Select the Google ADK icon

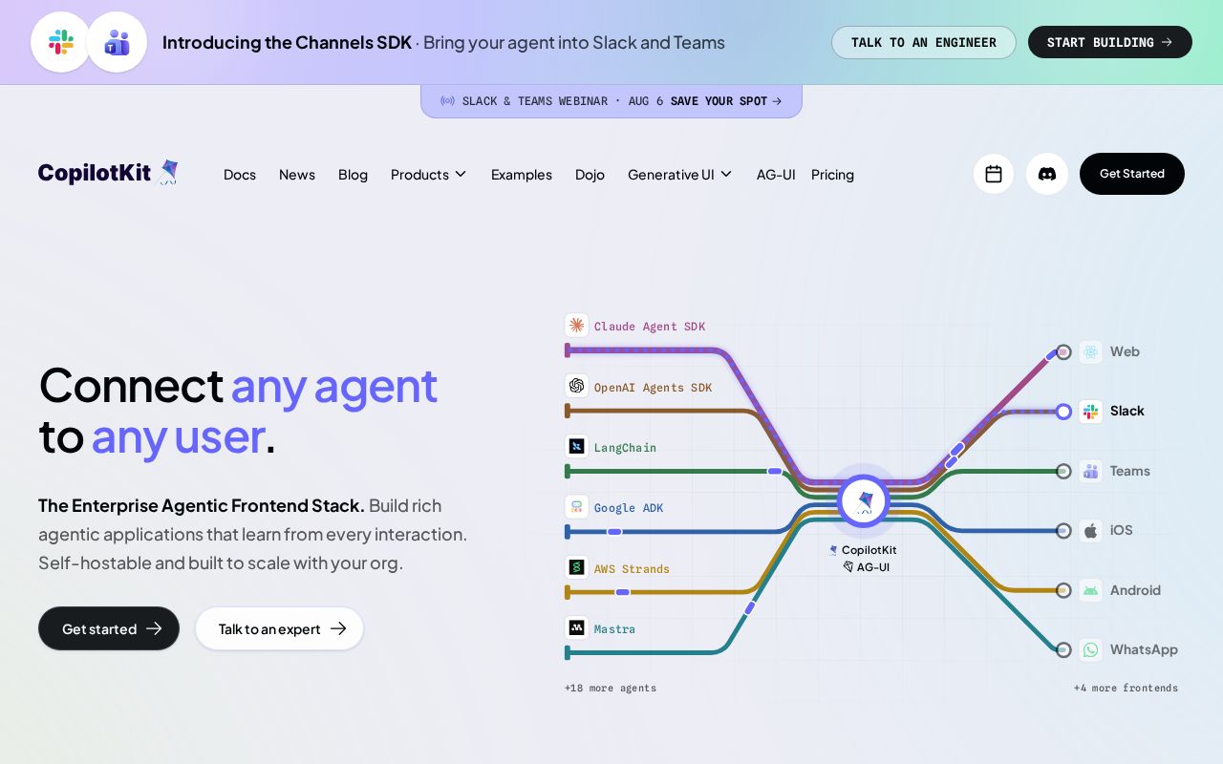[x=576, y=507]
